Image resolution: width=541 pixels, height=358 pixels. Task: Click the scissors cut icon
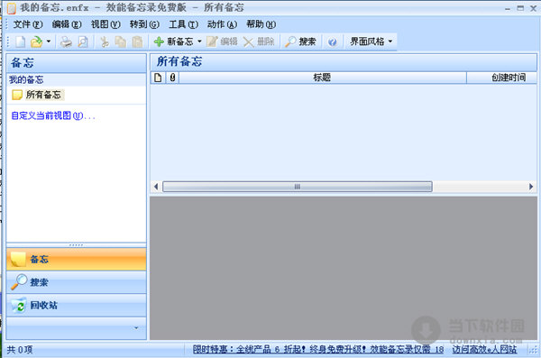[105, 41]
